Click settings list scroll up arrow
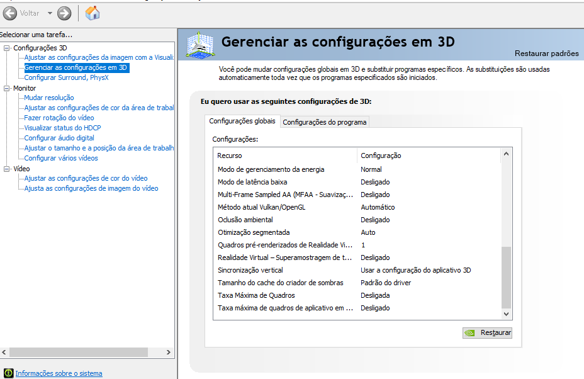584x379 pixels. pos(506,154)
